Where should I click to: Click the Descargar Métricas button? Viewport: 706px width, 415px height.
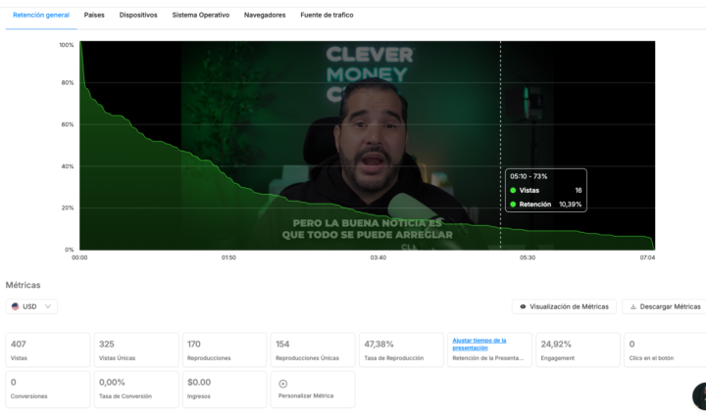click(665, 306)
